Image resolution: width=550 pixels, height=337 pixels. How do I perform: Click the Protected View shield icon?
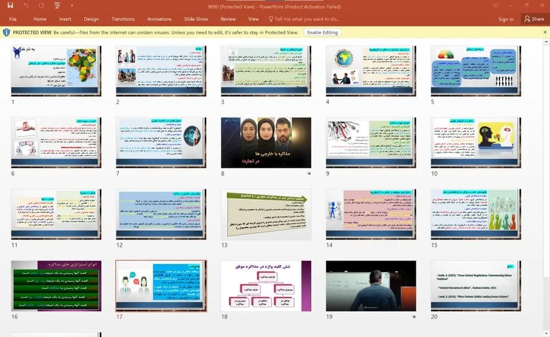[6, 32]
